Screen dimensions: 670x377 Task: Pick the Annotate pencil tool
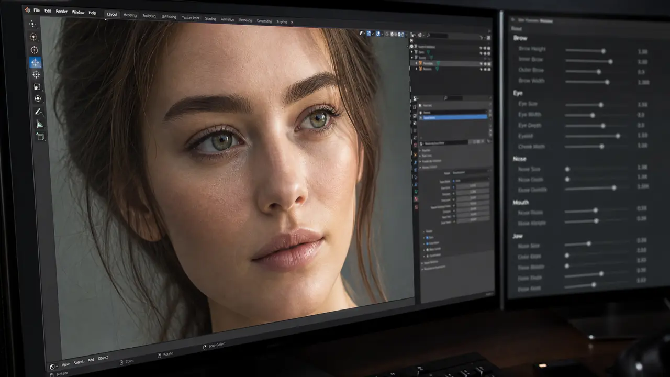point(39,112)
